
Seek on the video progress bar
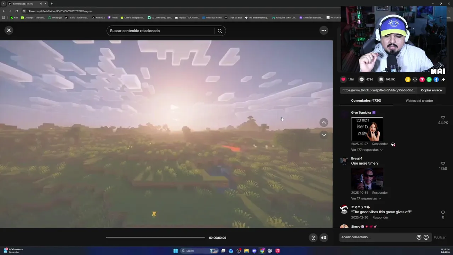tap(156, 238)
